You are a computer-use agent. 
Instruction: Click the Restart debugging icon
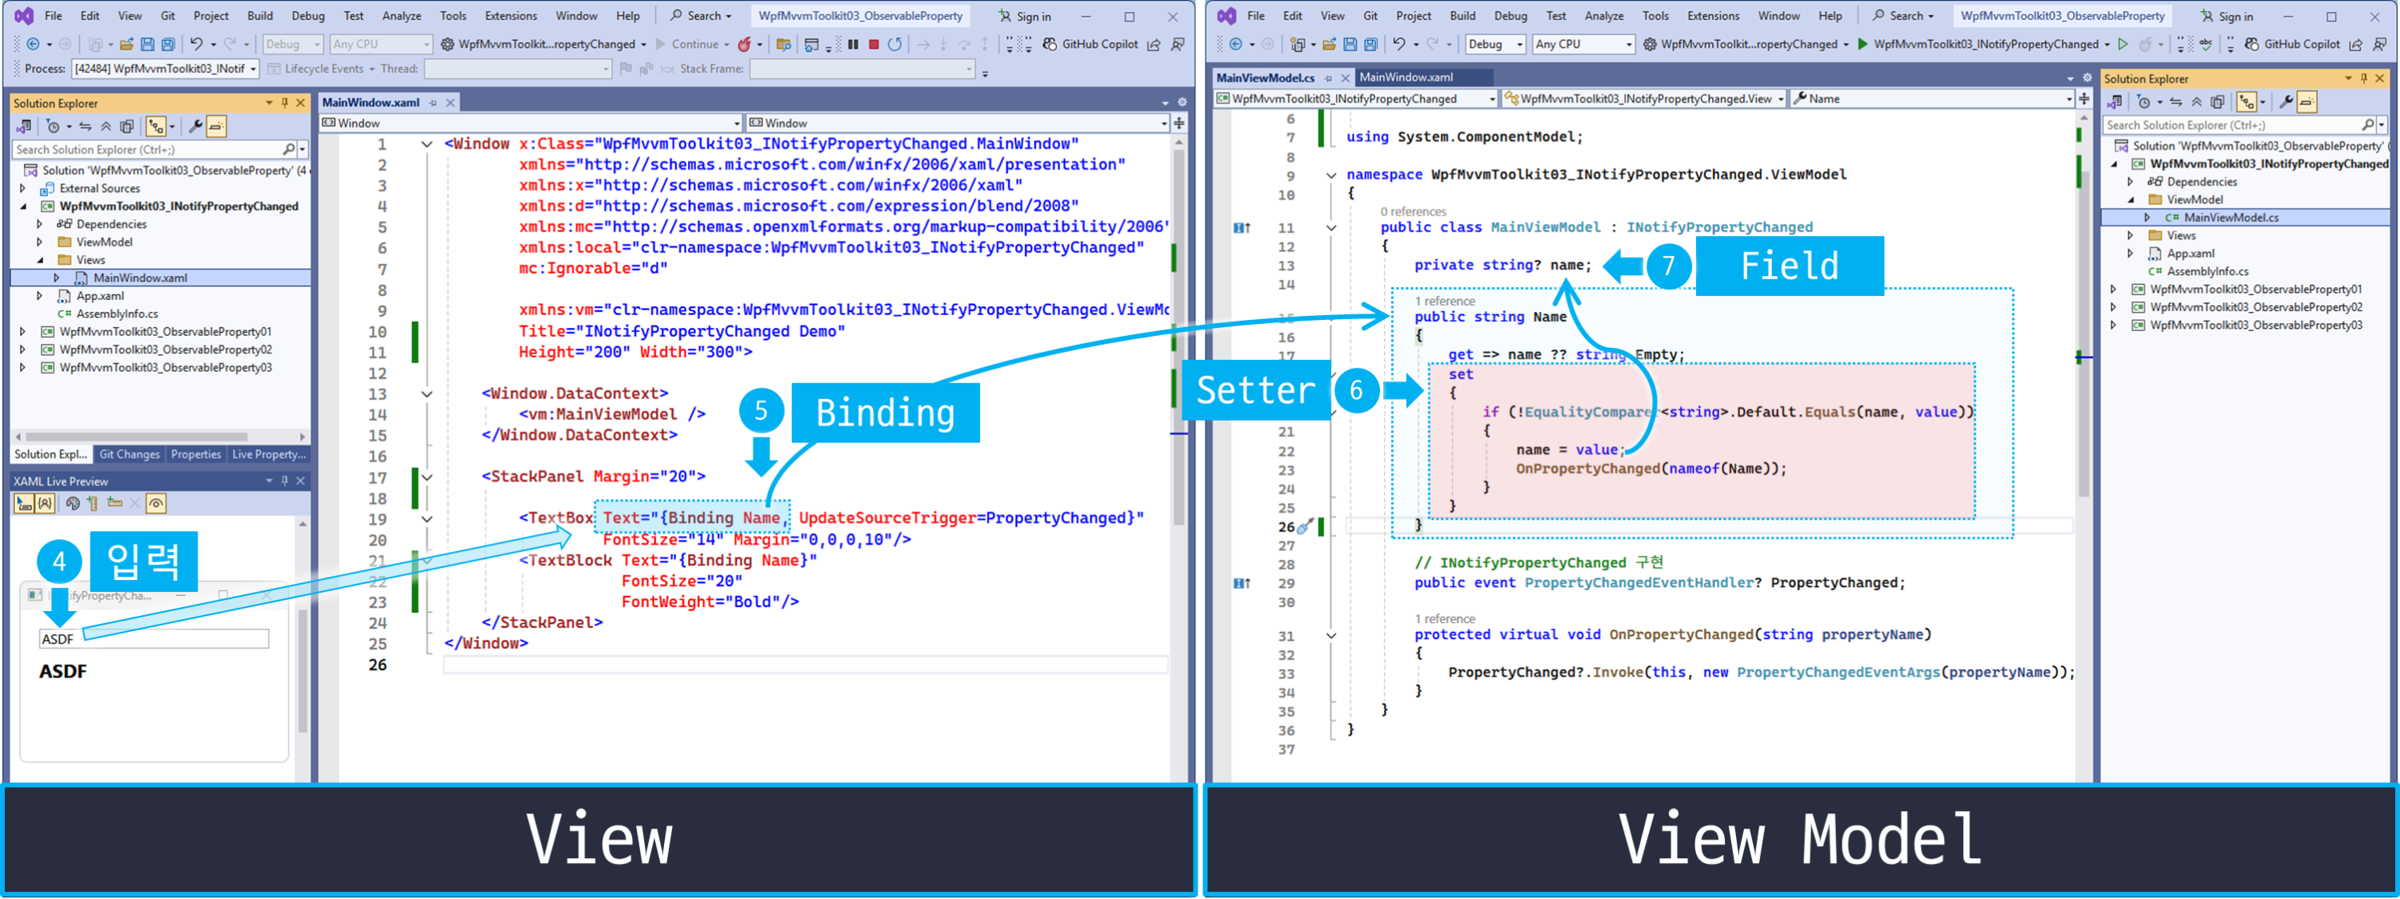894,44
